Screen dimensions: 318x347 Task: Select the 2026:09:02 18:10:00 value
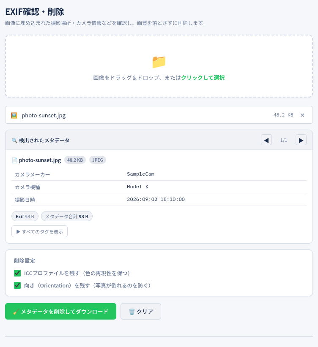pyautogui.click(x=156, y=199)
